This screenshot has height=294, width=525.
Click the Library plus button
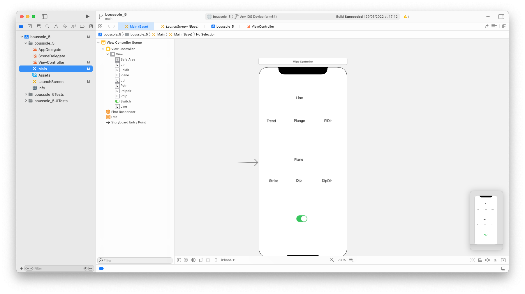pyautogui.click(x=488, y=17)
